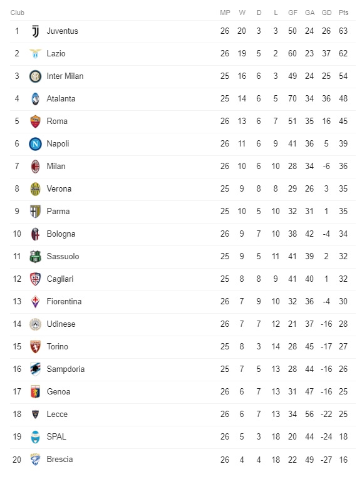The height and width of the screenshot is (484, 362).
Task: Click the Pts column header
Action: (x=343, y=13)
